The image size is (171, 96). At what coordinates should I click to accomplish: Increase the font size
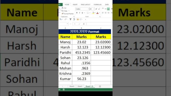point(96,9)
